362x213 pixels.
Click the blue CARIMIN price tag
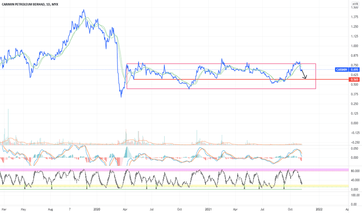click(341, 70)
